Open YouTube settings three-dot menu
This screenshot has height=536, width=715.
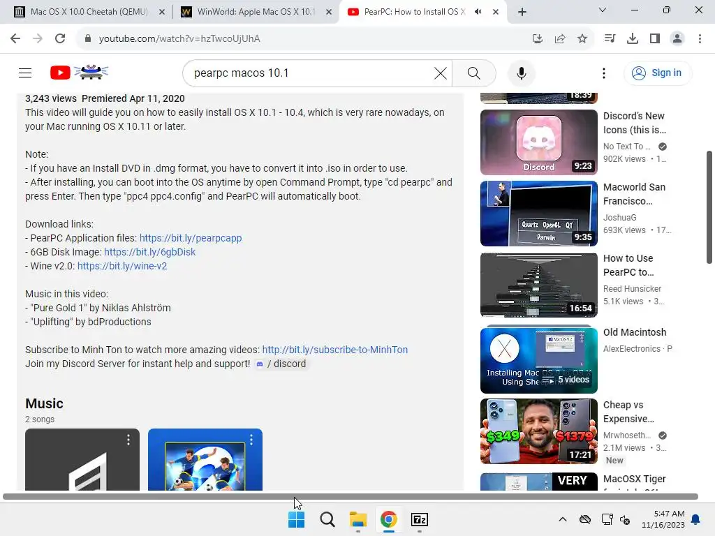(x=604, y=73)
